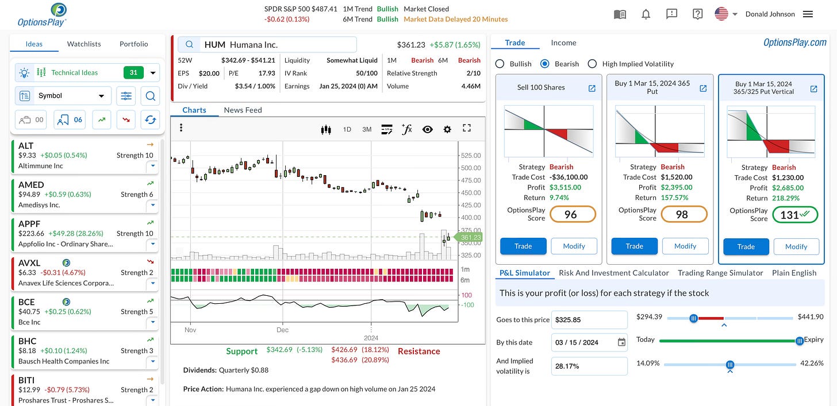
Task: Open the filter sliders settings icon
Action: pyautogui.click(x=126, y=96)
